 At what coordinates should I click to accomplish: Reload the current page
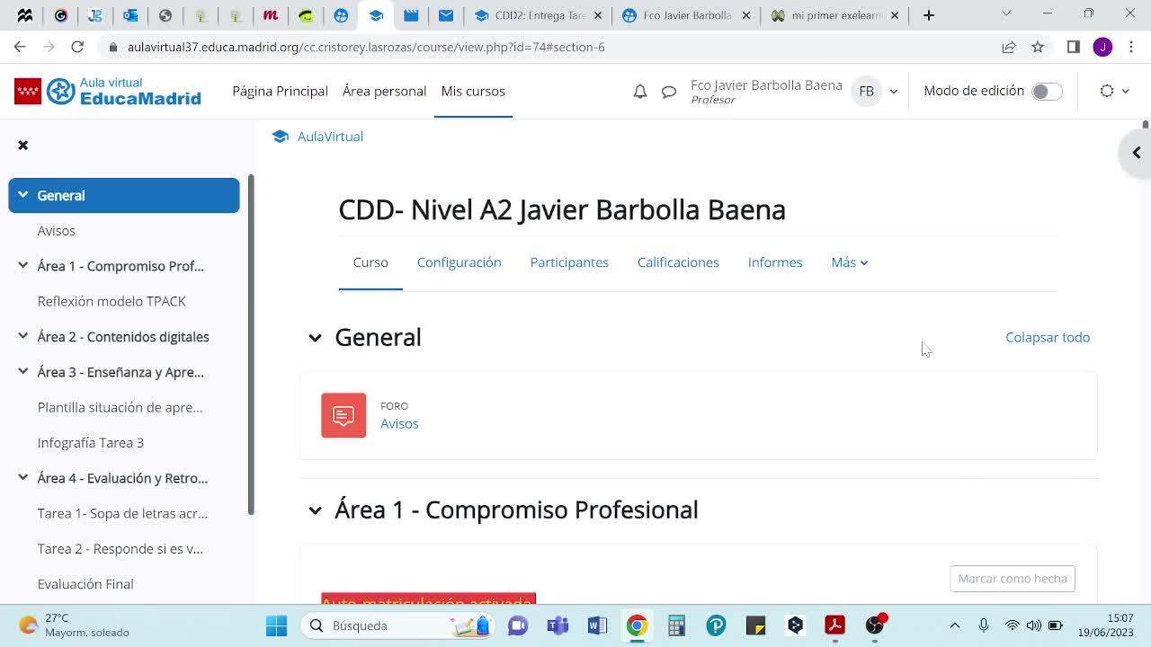77,47
